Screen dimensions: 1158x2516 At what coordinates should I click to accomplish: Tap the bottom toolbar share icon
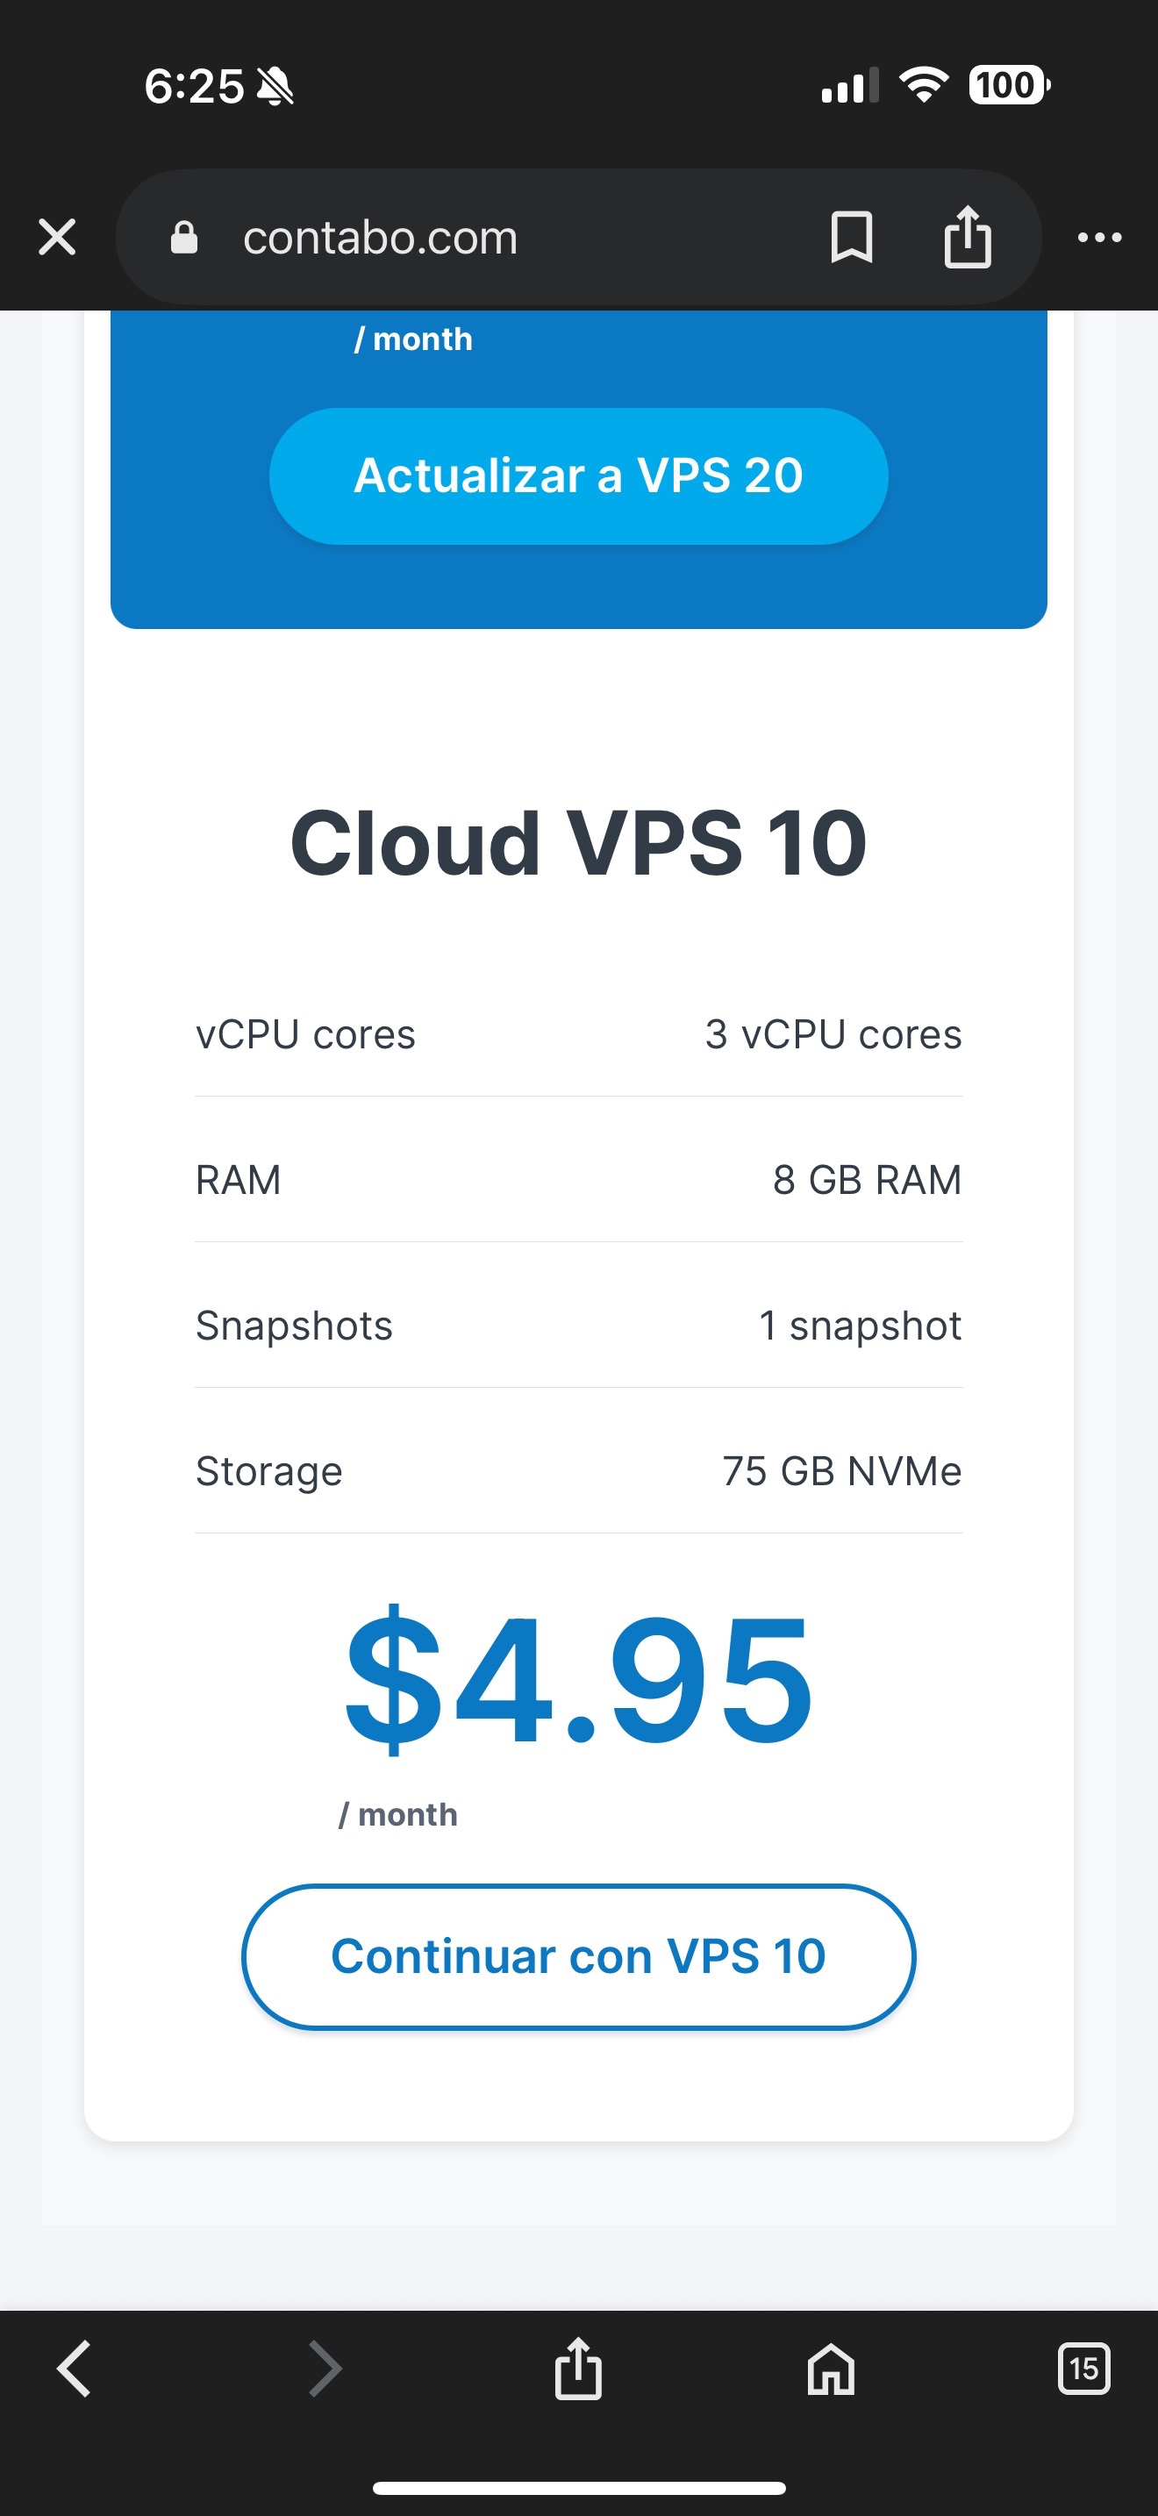[x=578, y=2368]
